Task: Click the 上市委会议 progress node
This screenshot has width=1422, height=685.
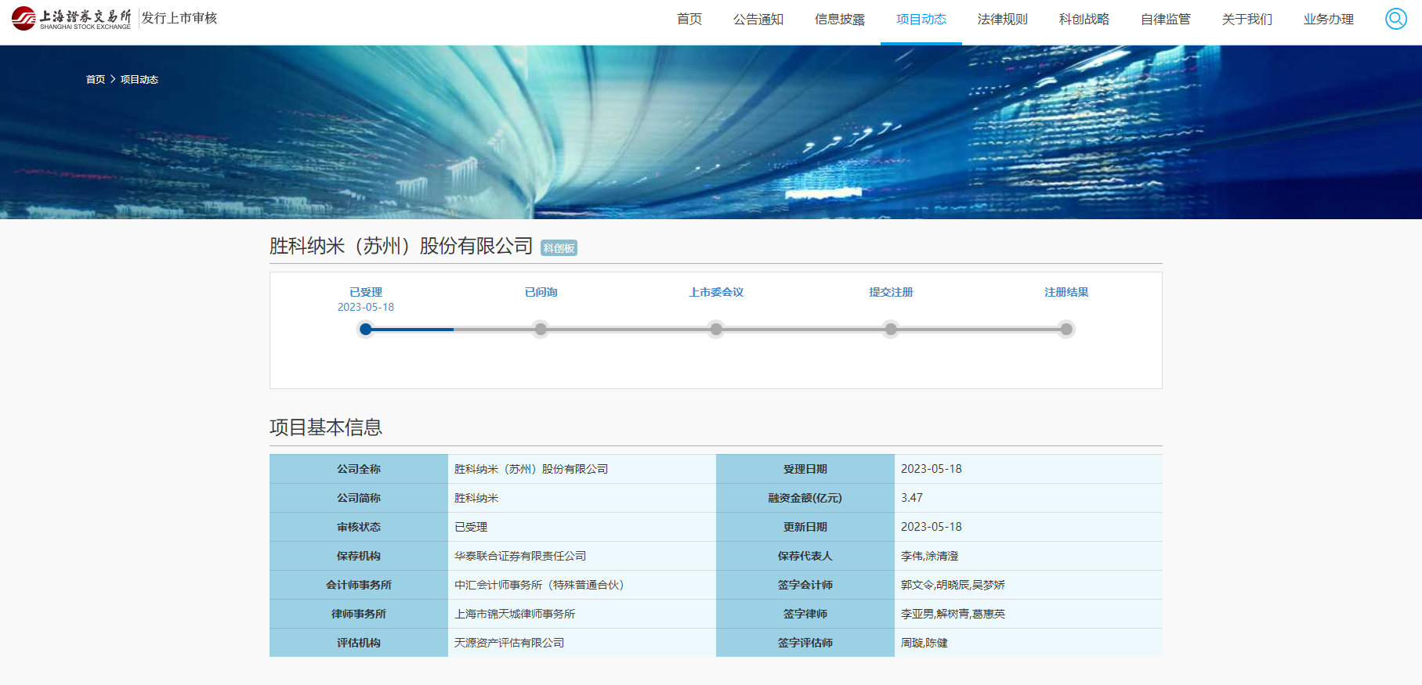Action: pyautogui.click(x=716, y=330)
